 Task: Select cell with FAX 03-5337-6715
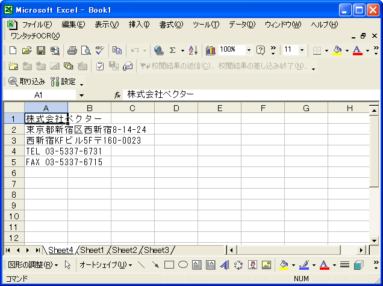(46, 162)
